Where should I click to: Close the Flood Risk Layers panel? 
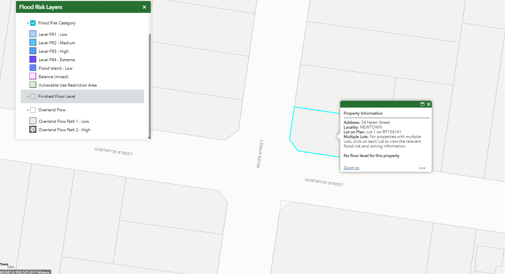point(144,7)
